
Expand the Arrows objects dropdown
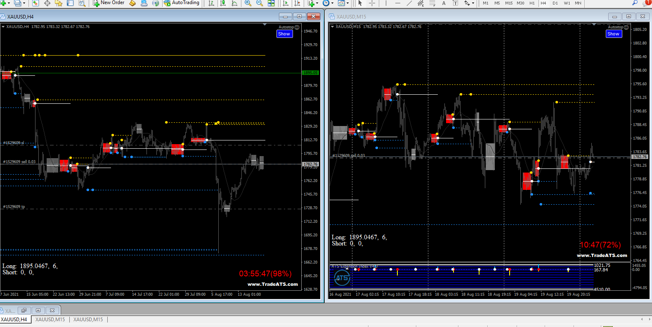473,3
